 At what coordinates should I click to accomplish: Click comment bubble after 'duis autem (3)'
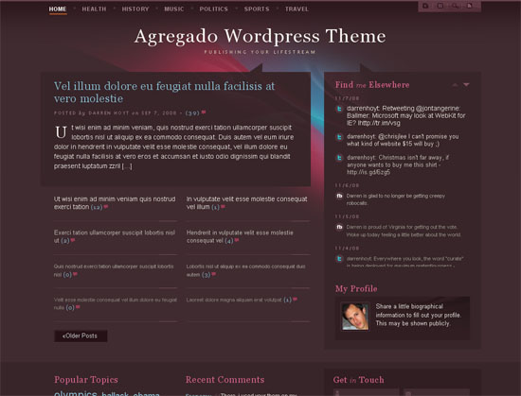coord(214,274)
